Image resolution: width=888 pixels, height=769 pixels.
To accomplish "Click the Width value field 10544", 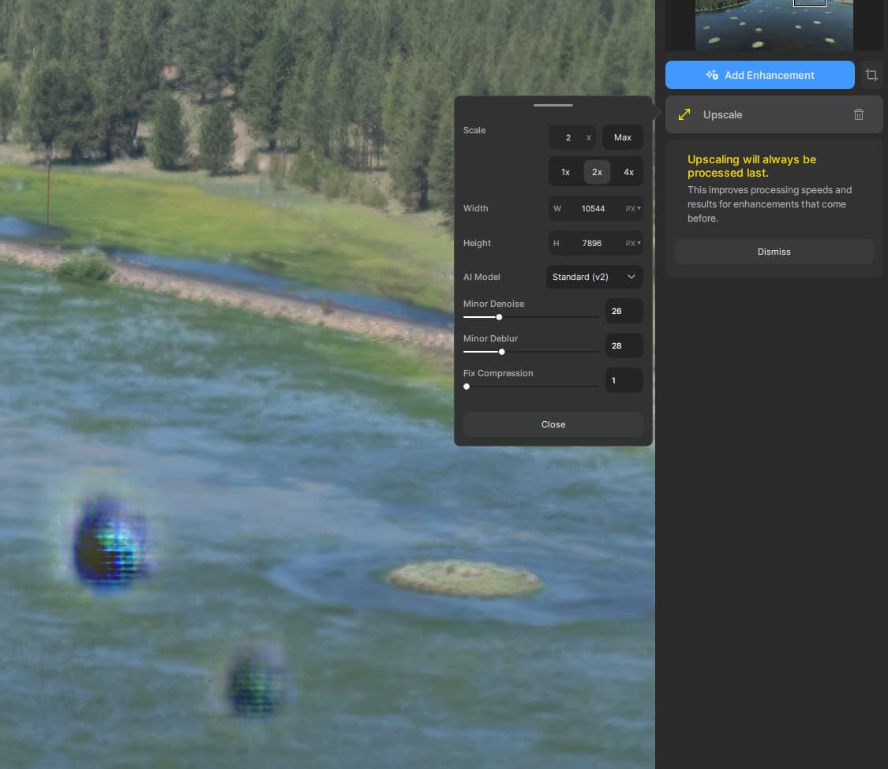I will click(x=593, y=208).
